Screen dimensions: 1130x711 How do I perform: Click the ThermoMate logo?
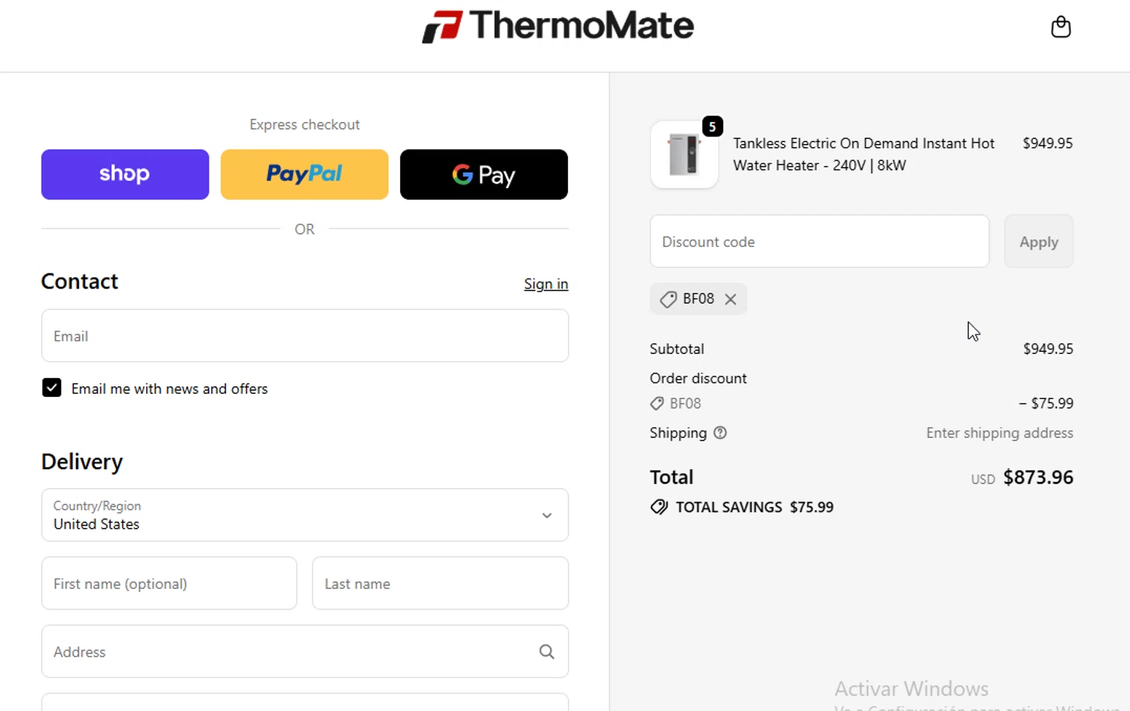pyautogui.click(x=557, y=26)
